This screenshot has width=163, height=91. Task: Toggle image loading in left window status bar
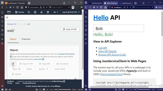point(44,89)
